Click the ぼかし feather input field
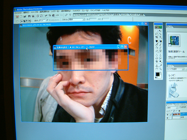Viewport: 187px width, 140px height. pos(42,20)
